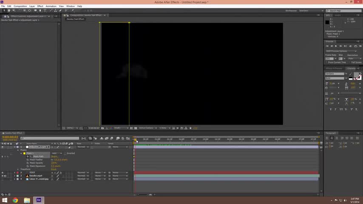Hide the TEXT layer
Image resolution: width=363 pixels, height=204 pixels.
point(2,173)
